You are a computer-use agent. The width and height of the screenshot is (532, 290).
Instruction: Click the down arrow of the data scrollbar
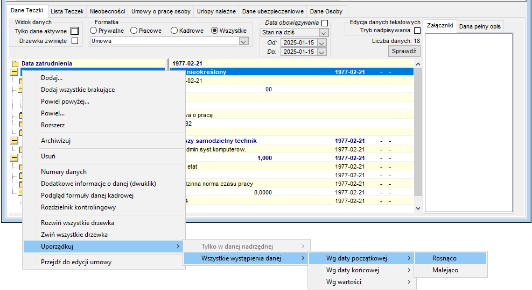tap(418, 208)
